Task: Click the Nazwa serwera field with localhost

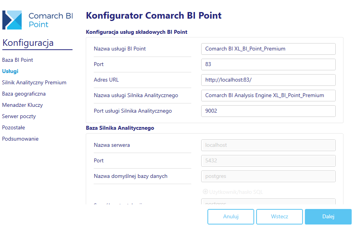Action: click(268, 145)
